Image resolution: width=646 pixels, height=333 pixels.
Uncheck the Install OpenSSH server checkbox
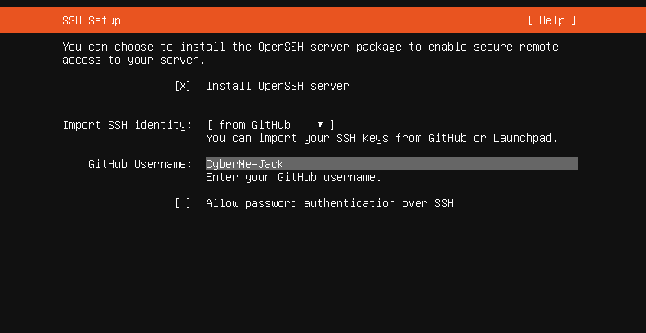183,86
